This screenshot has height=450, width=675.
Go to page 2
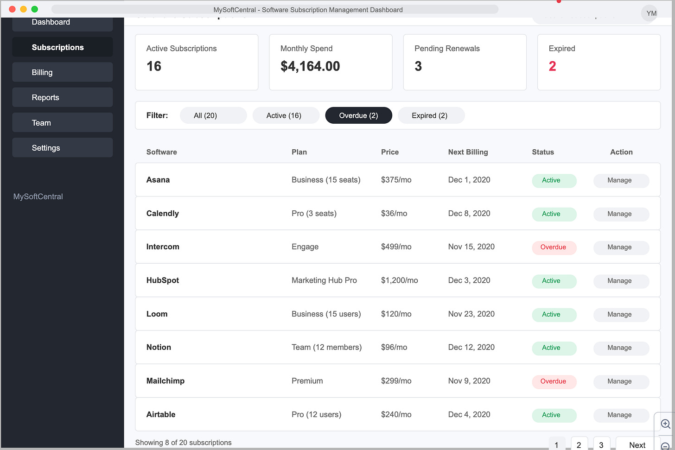click(579, 444)
